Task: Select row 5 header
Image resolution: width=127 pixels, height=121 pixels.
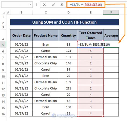Action: coord(3,44)
